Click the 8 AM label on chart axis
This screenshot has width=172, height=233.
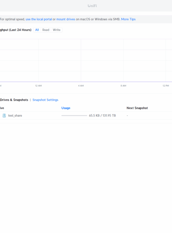tap(123, 86)
